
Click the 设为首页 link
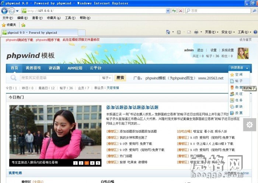coord(245,39)
